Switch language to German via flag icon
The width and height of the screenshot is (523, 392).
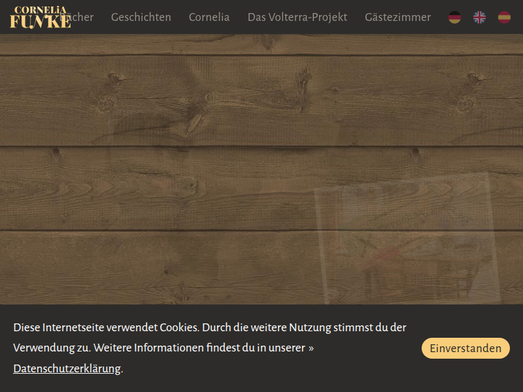[454, 18]
